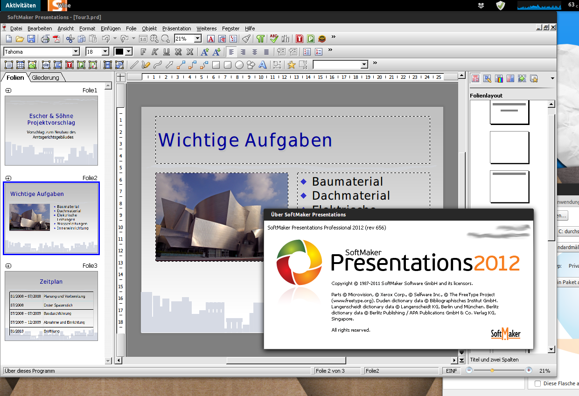Screen dimensions: 579x396
Task: Enable bulleted list formatting
Action: [x=307, y=52]
